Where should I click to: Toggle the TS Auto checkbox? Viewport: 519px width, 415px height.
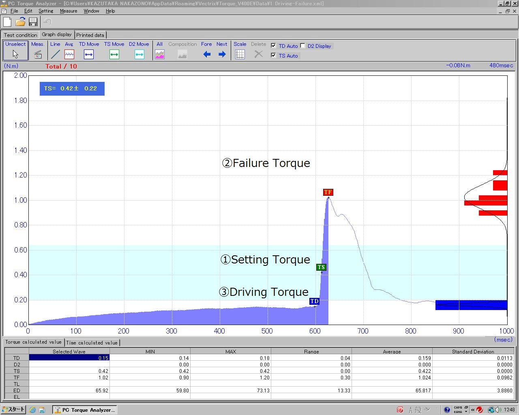[x=273, y=56]
